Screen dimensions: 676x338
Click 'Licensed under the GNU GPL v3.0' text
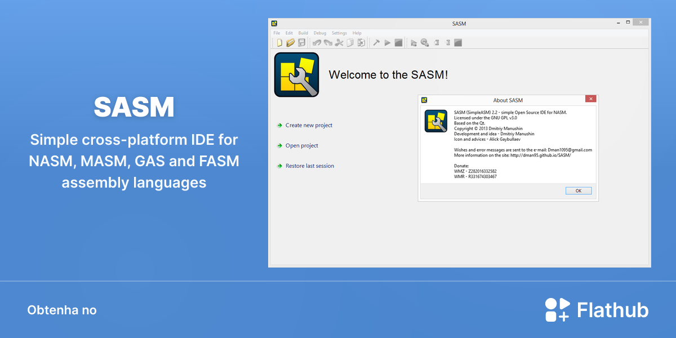[x=485, y=118]
